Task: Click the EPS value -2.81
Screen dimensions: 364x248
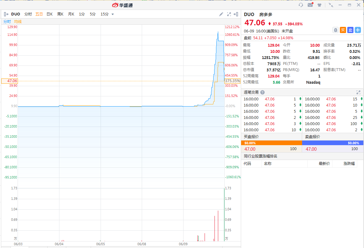Action: (356, 64)
